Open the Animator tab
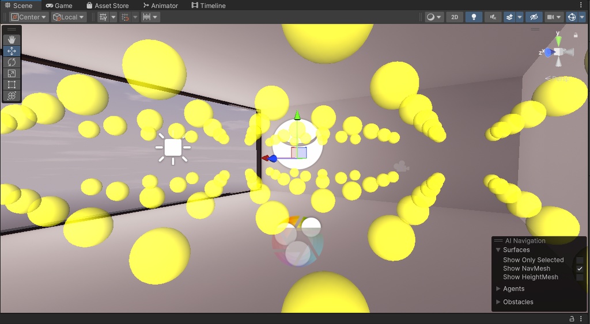Screen dimensions: 590x324 coord(161,6)
